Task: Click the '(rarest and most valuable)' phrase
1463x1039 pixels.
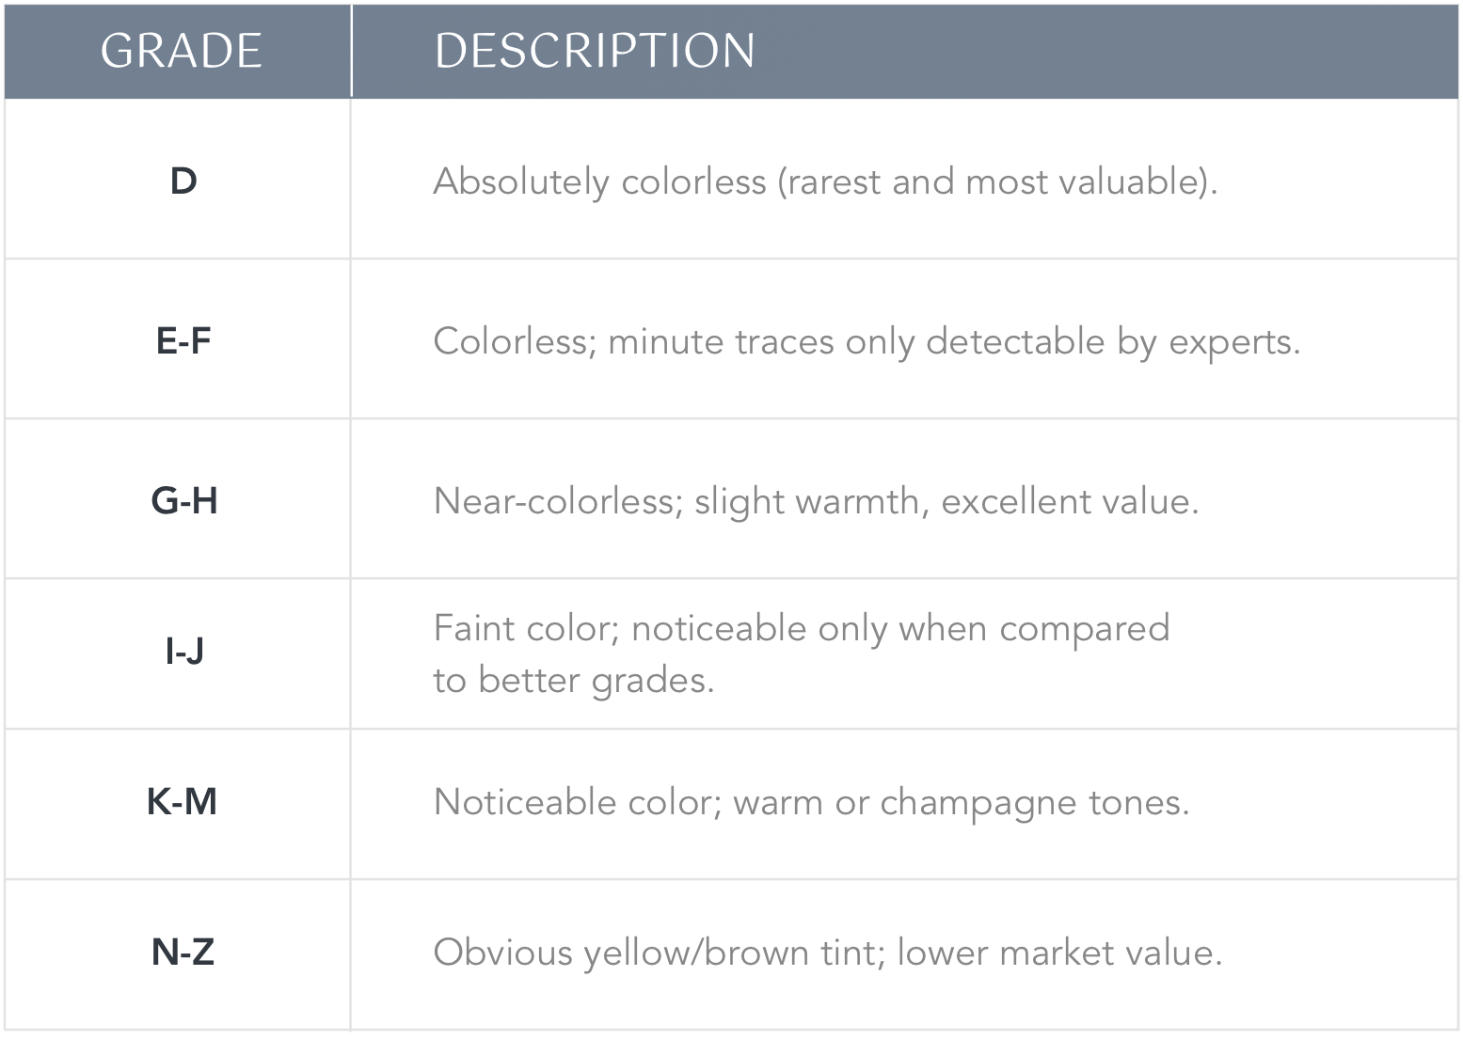Action: (x=996, y=181)
